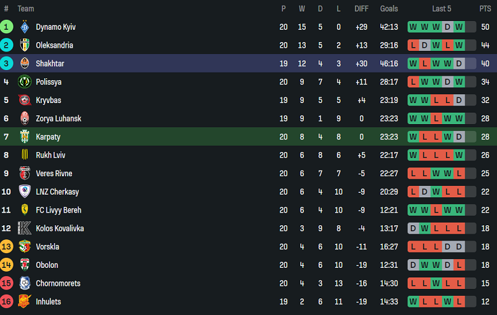Image resolution: width=497 pixels, height=315 pixels.
Task: Click the Dynamo Kyiv club crest
Action: coord(25,27)
